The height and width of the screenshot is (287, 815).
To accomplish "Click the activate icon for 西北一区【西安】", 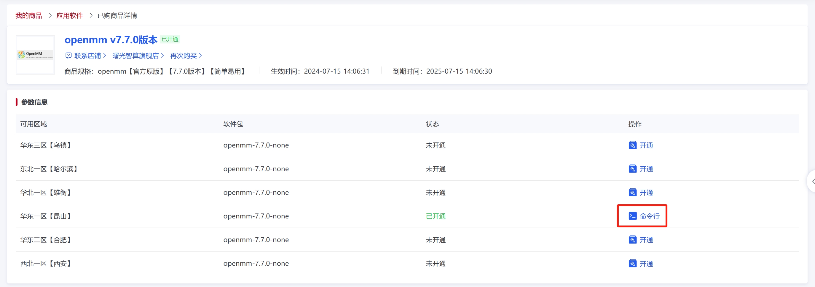I will [x=632, y=263].
